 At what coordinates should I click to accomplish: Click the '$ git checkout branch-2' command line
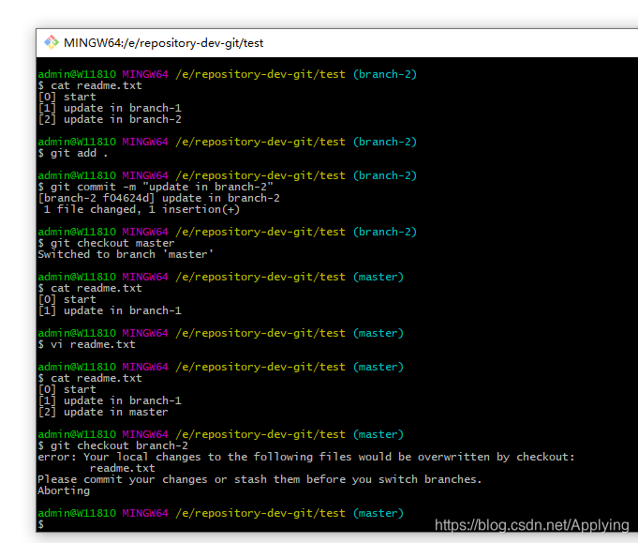tap(112, 445)
